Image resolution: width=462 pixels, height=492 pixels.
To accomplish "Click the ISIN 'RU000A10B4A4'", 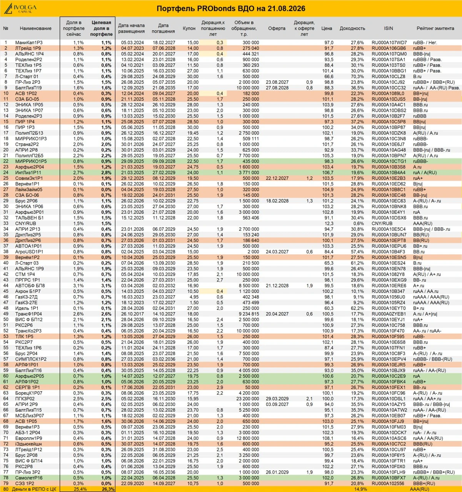I will pos(389,173).
